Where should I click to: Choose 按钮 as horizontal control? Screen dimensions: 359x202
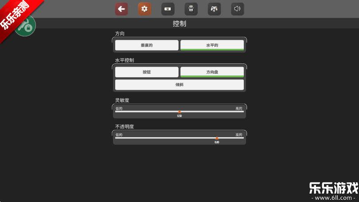pos(147,72)
